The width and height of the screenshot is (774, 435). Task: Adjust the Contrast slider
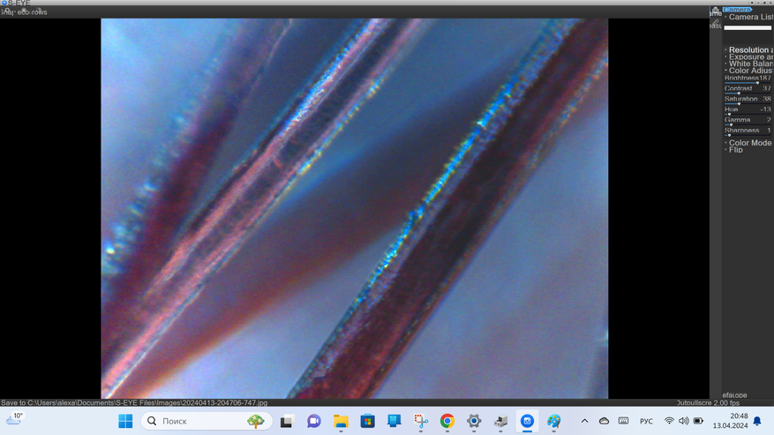[748, 94]
